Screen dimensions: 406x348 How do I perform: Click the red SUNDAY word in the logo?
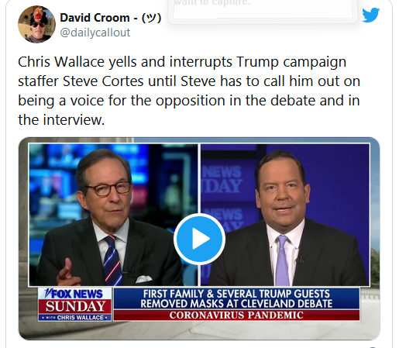click(x=76, y=307)
